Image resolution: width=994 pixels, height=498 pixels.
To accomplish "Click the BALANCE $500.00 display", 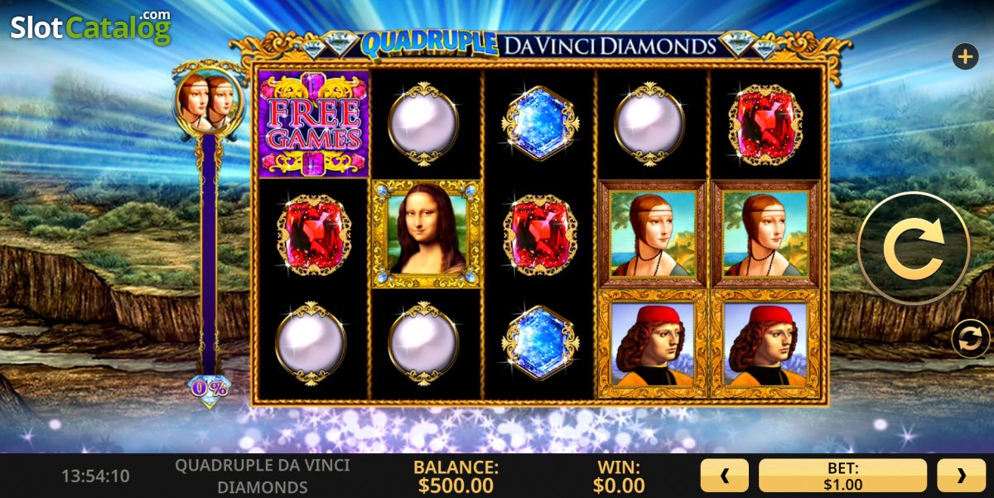I will pos(456,476).
